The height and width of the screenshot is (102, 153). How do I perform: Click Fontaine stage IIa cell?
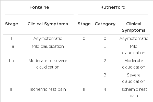[x=11, y=47]
